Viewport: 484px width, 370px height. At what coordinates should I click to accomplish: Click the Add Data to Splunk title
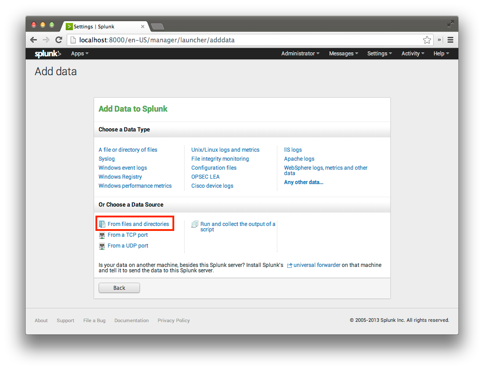133,109
